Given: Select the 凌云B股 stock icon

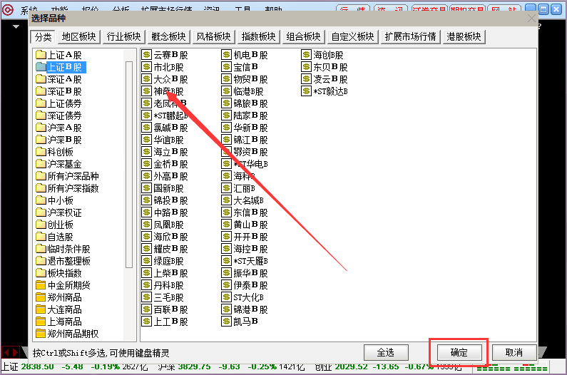Looking at the screenshot, I should pos(306,79).
